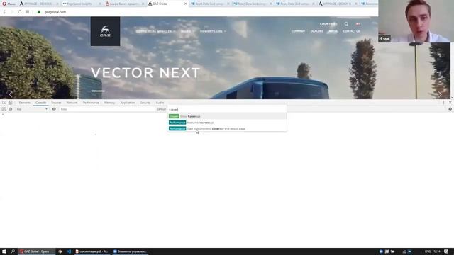This screenshot has width=454, height=255.
Task: Click the Vector Next headline
Action: (145, 73)
